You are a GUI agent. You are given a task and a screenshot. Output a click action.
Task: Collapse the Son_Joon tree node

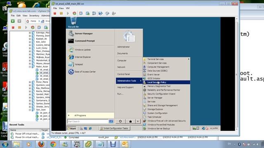click(30, 110)
